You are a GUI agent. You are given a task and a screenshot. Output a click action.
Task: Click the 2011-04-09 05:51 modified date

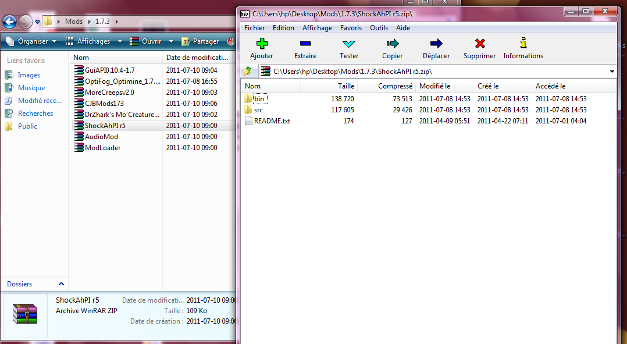444,121
